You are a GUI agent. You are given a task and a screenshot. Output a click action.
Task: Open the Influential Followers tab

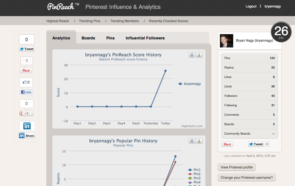pos(145,38)
